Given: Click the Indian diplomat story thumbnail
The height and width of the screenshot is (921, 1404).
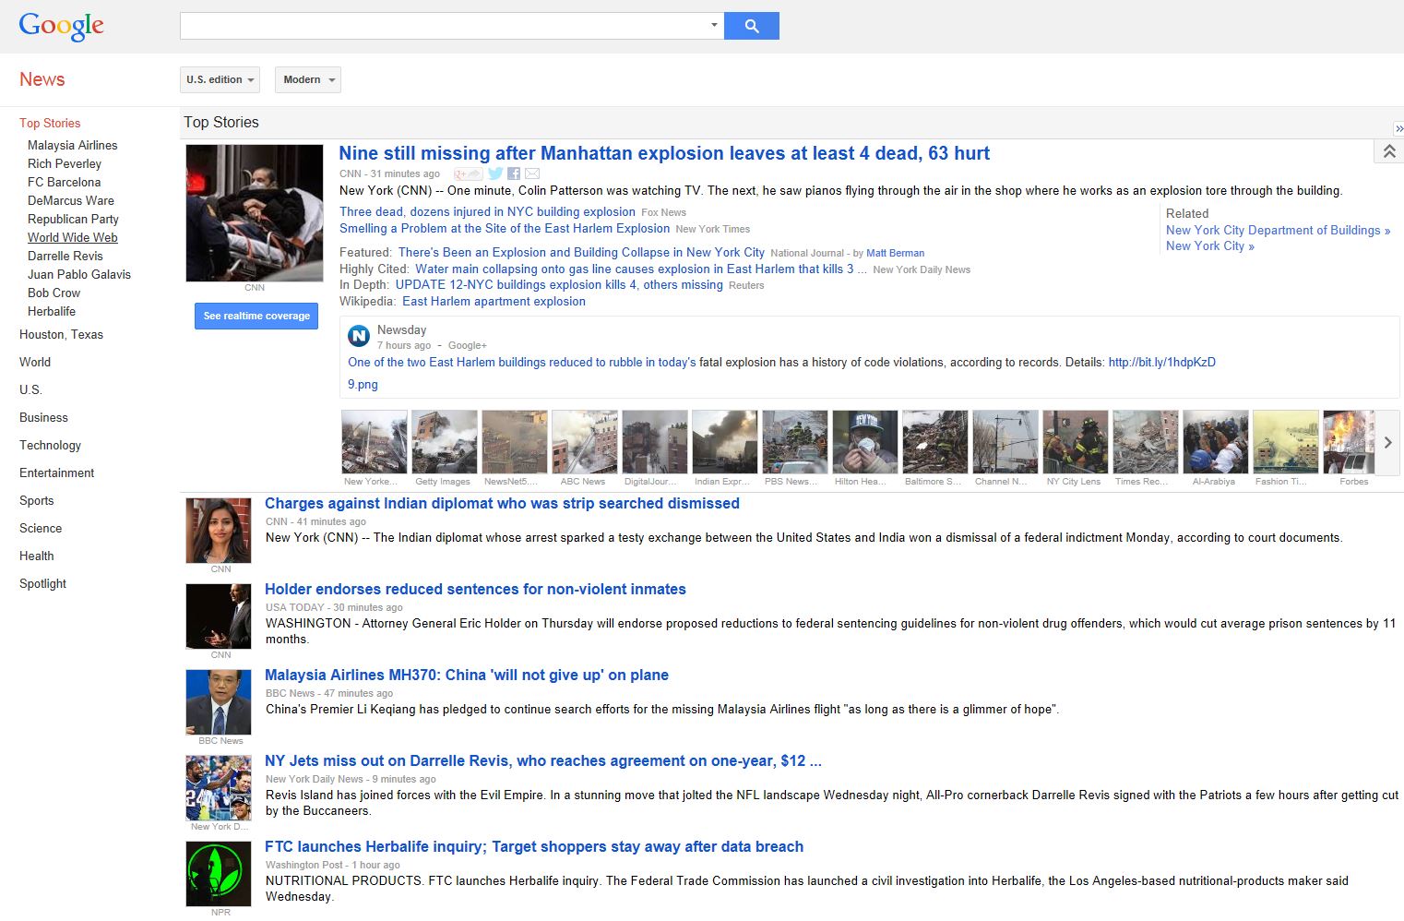Looking at the screenshot, I should click(x=219, y=531).
